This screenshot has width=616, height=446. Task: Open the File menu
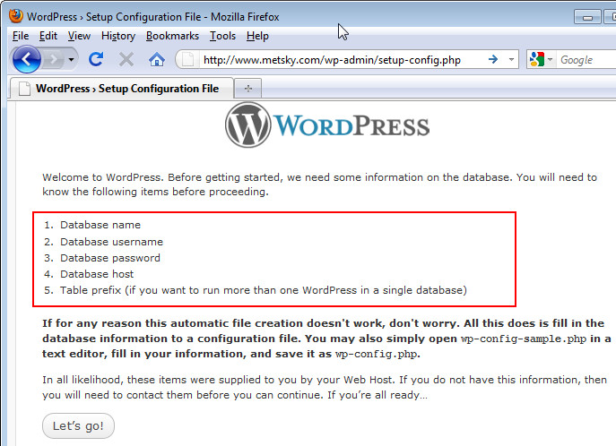click(21, 36)
